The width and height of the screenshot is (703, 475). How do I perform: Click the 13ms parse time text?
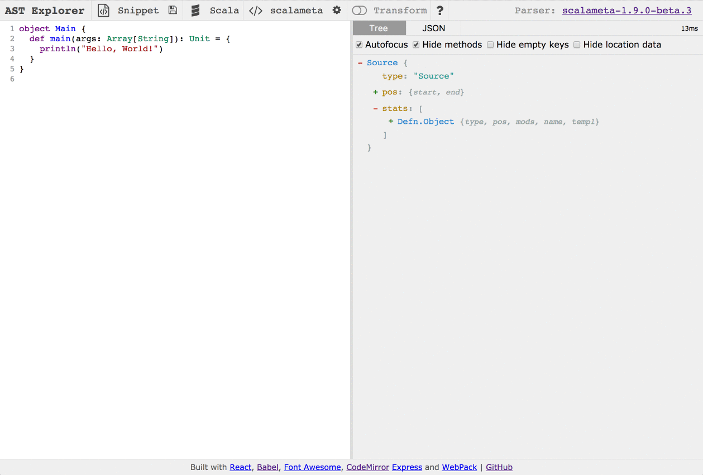point(689,28)
